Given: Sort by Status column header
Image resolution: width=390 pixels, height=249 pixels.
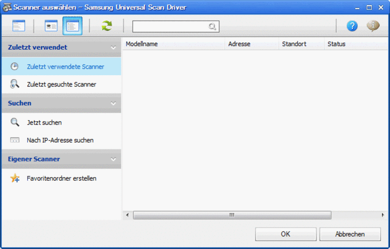Looking at the screenshot, I should point(356,44).
